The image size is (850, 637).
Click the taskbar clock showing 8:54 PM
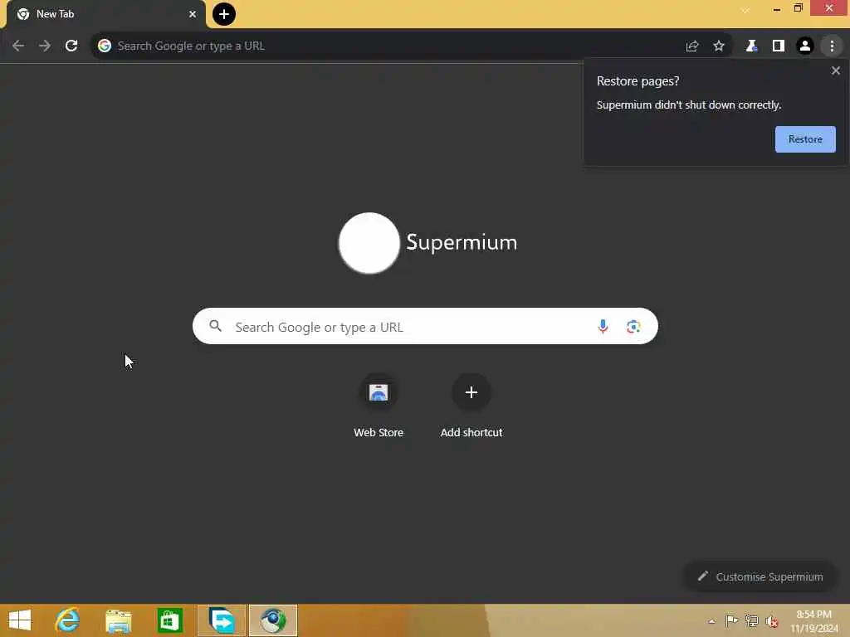(814, 620)
